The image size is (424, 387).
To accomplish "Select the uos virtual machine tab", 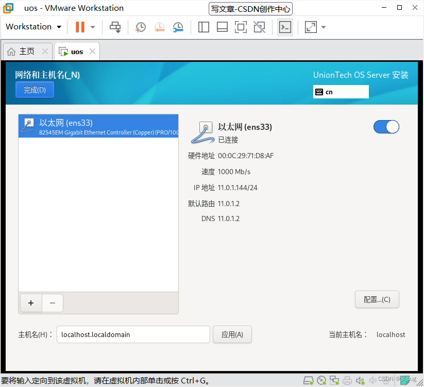I will (x=76, y=51).
